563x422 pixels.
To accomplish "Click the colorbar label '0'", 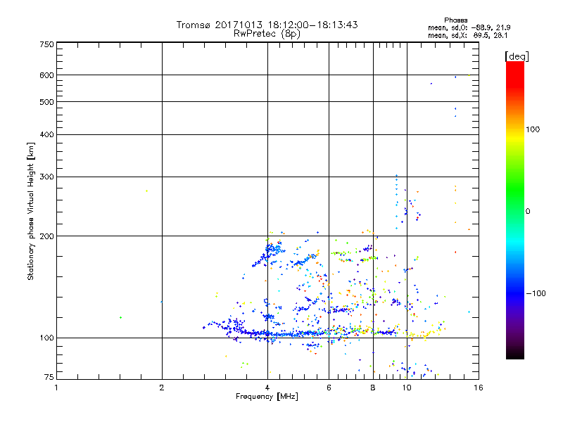I will point(528,212).
